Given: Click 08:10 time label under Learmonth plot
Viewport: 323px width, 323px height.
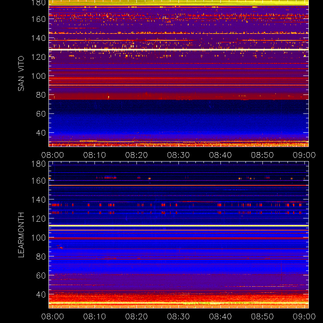Looking at the screenshot, I should pos(94,317).
